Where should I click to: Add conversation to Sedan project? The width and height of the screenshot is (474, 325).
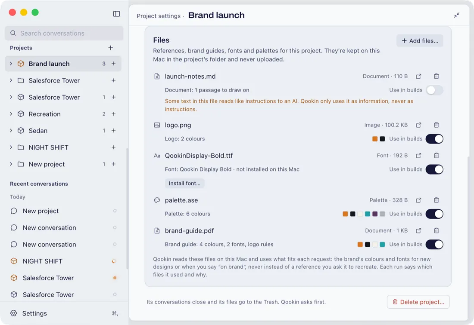click(113, 131)
